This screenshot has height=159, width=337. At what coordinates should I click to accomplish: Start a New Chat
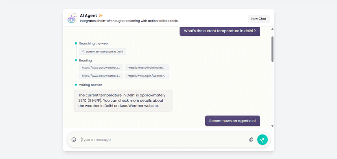pos(258,19)
